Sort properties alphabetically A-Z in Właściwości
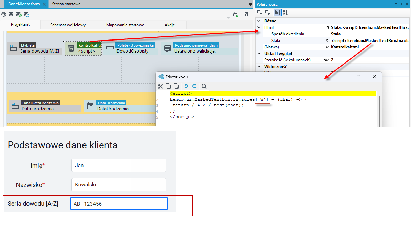Image resolution: width=411 pixels, height=228 pixels. (x=285, y=13)
